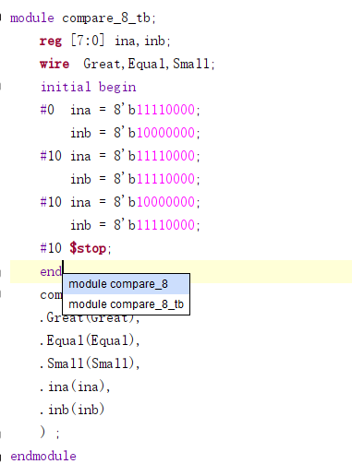Select 'module compare_8' in autocomplete popup

[126, 284]
